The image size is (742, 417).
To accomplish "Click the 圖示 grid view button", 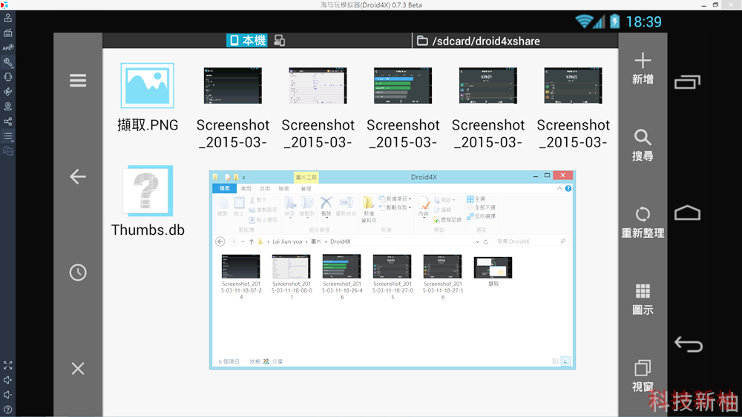I will [643, 299].
